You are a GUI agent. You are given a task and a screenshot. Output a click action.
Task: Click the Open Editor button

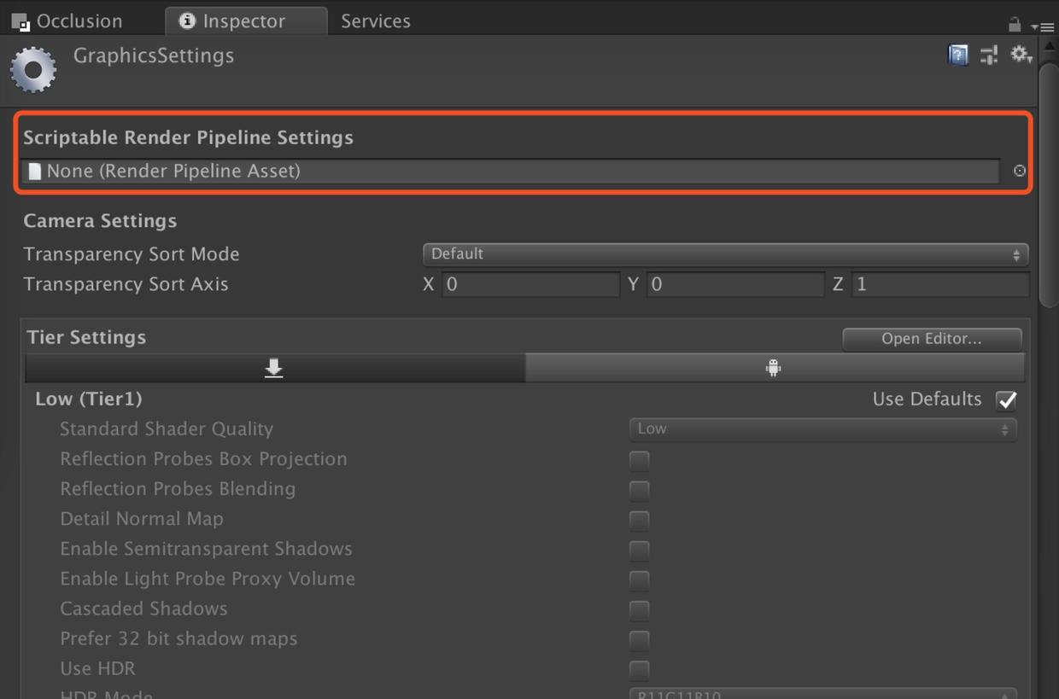click(x=932, y=339)
